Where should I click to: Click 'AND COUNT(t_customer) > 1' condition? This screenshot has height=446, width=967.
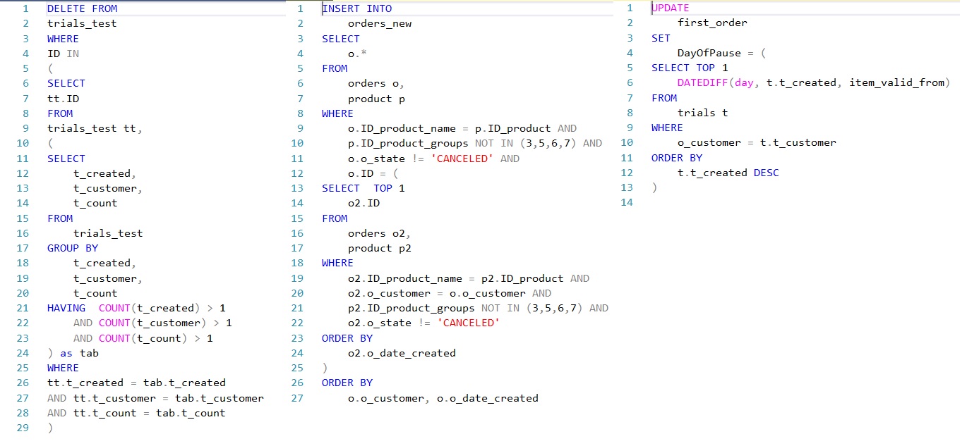click(x=152, y=323)
